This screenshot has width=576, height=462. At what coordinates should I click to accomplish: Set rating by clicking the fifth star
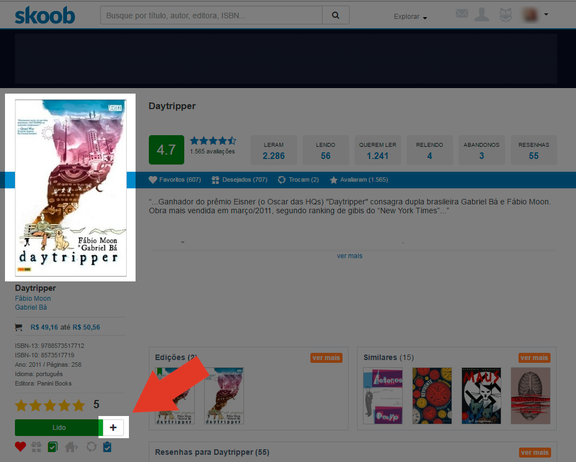pyautogui.click(x=79, y=405)
